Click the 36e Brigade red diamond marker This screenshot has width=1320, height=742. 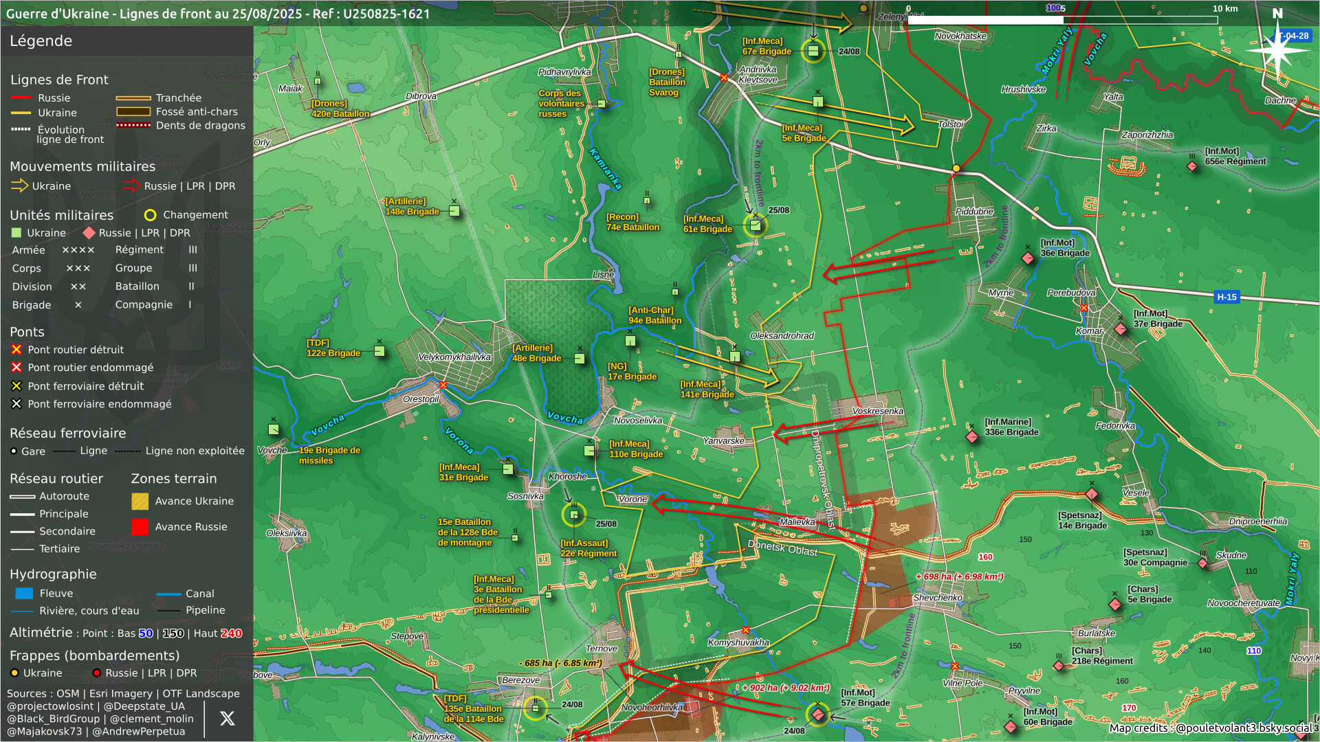click(1028, 258)
